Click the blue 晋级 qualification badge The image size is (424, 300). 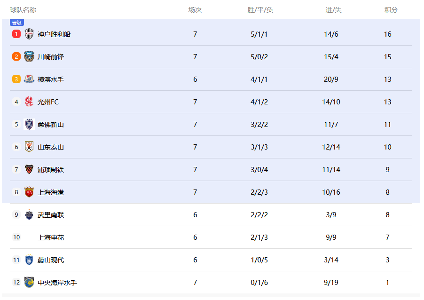16,23
